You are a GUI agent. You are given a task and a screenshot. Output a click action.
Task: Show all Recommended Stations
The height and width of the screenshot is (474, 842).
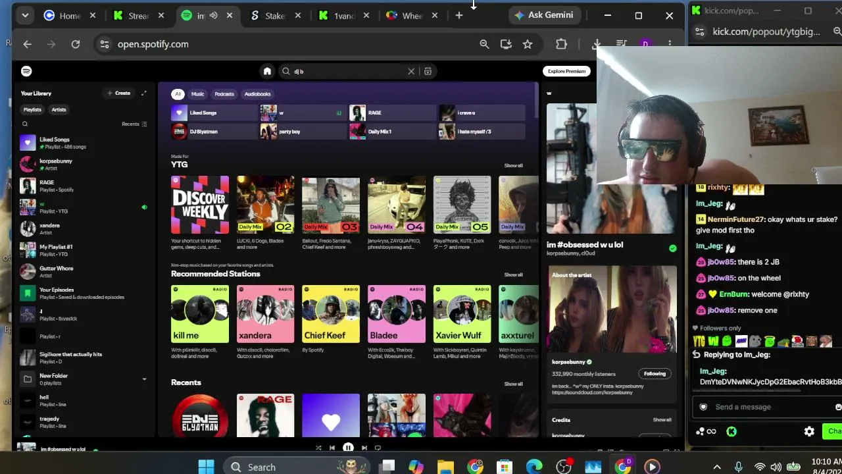(x=513, y=275)
